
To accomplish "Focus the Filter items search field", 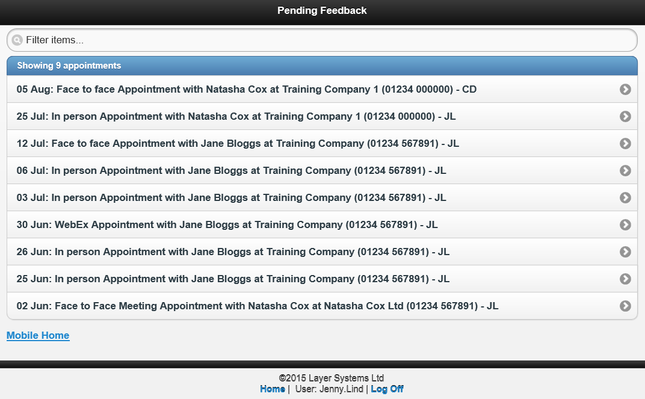I will 322,40.
